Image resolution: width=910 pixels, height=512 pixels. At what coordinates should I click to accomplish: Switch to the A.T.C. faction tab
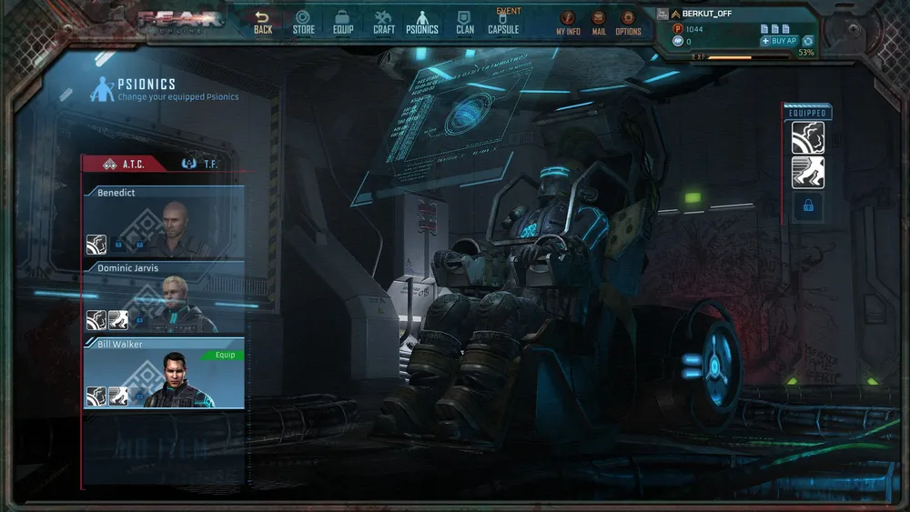124,164
